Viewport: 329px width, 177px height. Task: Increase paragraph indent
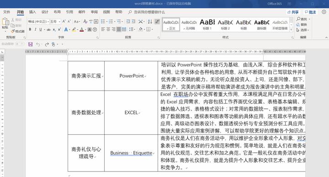(x=133, y=21)
